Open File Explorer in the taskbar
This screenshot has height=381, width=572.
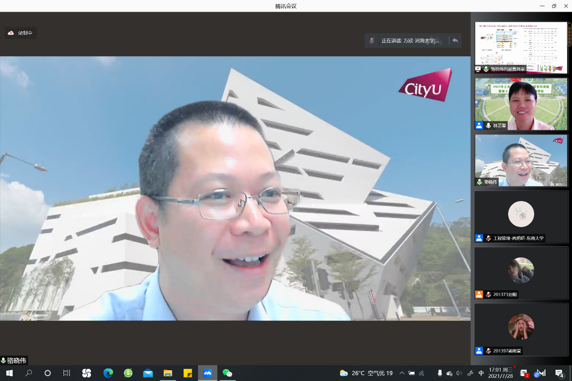click(168, 373)
